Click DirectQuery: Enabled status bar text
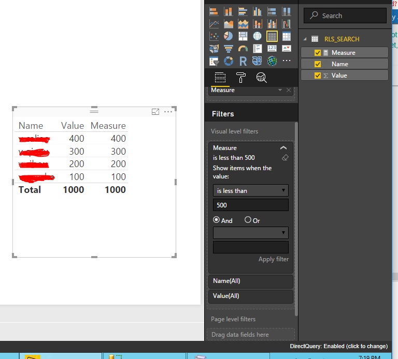 [x=339, y=346]
